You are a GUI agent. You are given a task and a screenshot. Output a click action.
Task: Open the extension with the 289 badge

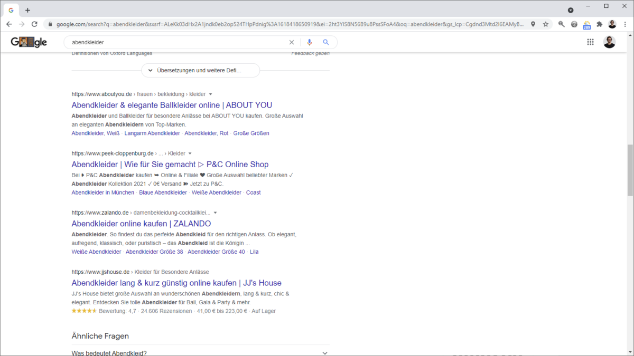click(x=587, y=25)
